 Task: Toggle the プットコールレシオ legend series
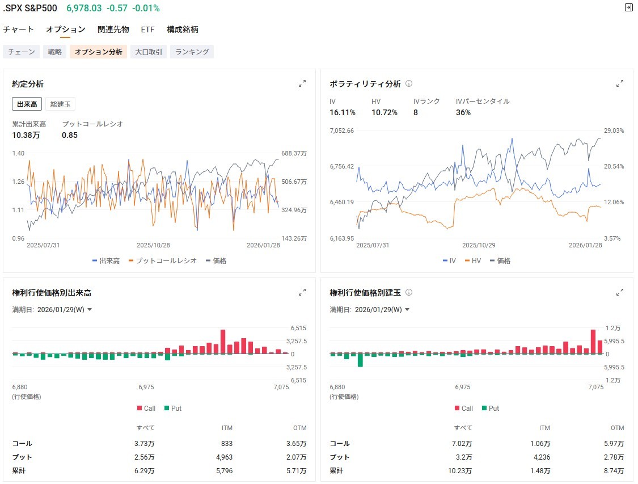click(163, 261)
